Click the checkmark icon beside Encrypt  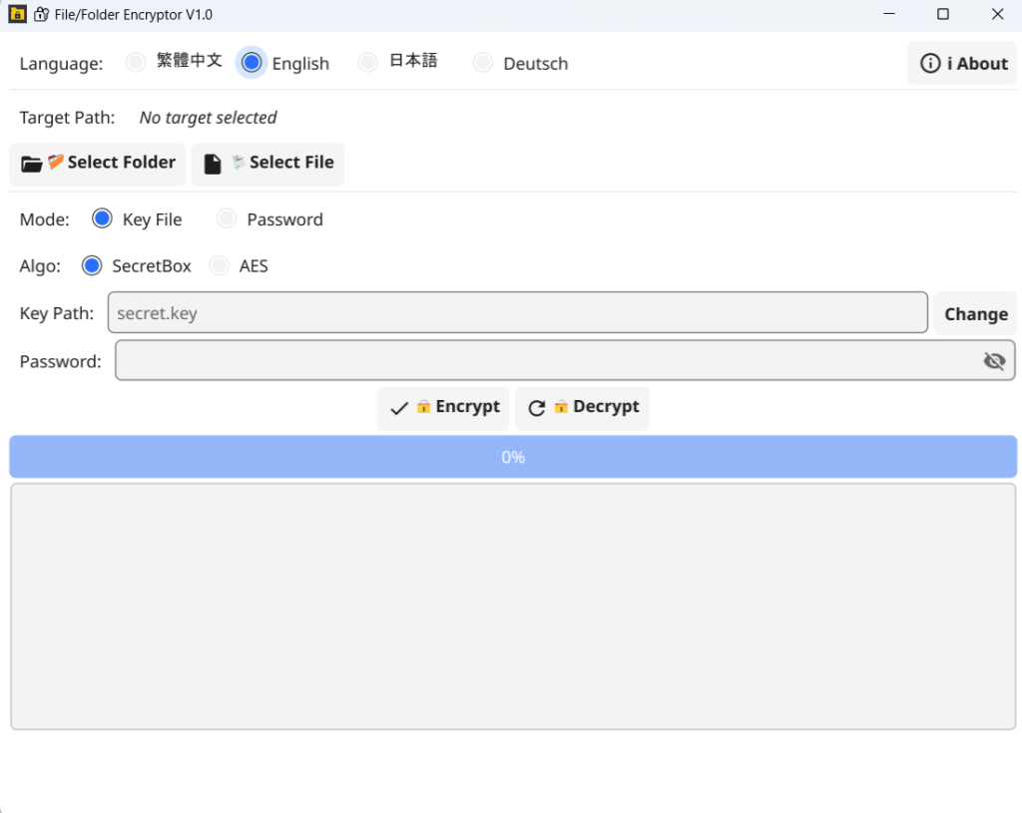point(399,408)
